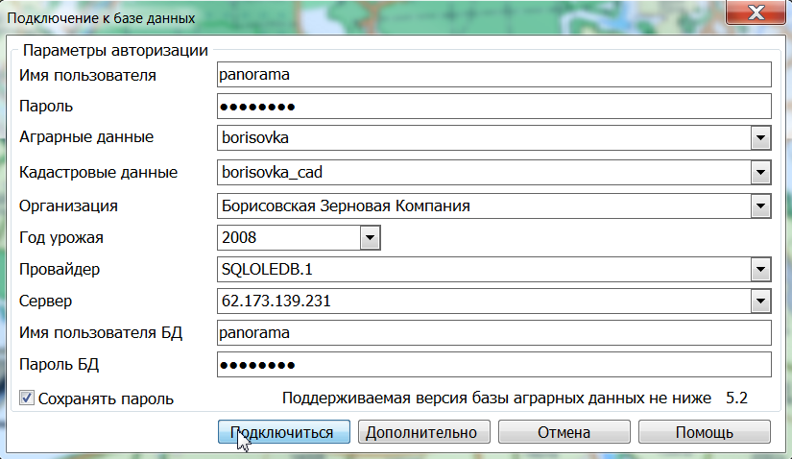
Task: Click the Имя пользователя input field
Action: (x=494, y=74)
